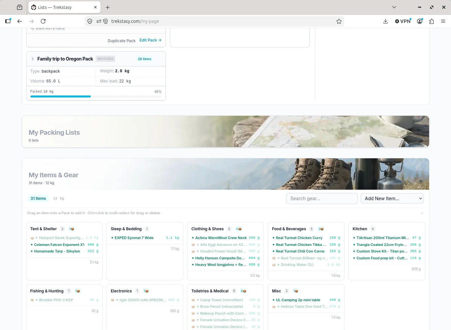451x330 pixels.
Task: Click the packed box icon in Tent & Shelter
Action: pos(72,229)
